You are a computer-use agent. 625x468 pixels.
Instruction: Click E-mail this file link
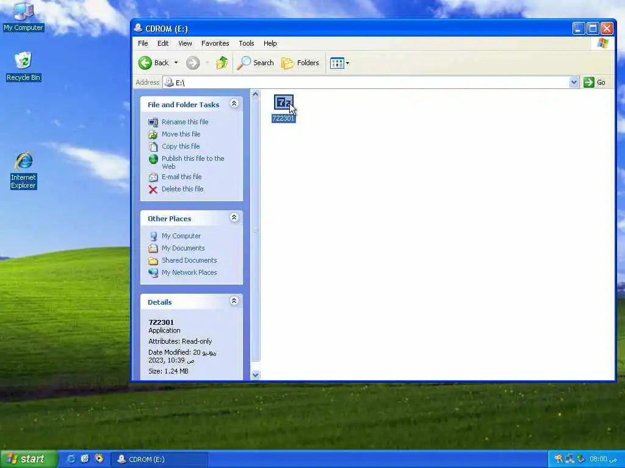181,177
